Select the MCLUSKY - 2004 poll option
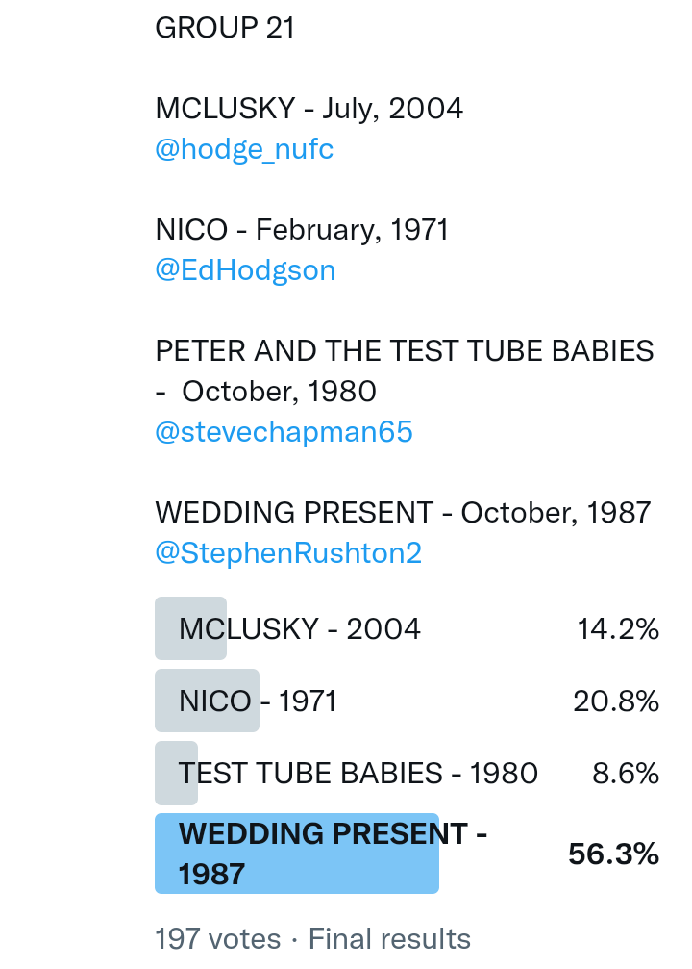 tap(299, 629)
